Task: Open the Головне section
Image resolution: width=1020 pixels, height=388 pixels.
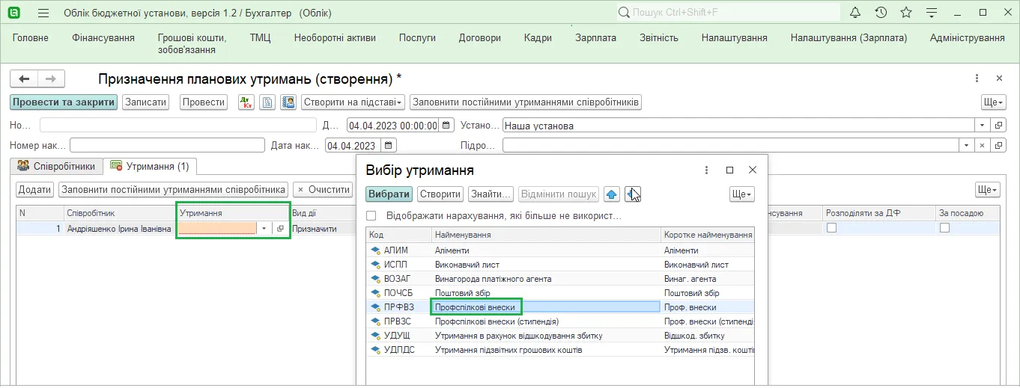Action: pyautogui.click(x=31, y=37)
